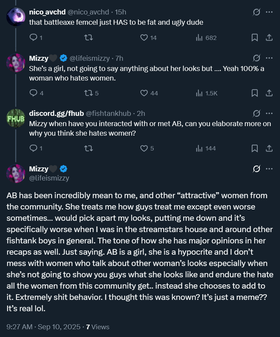The height and width of the screenshot is (337, 280).
Task: Like the fishtankhub post with 5 likes
Action: (x=144, y=148)
